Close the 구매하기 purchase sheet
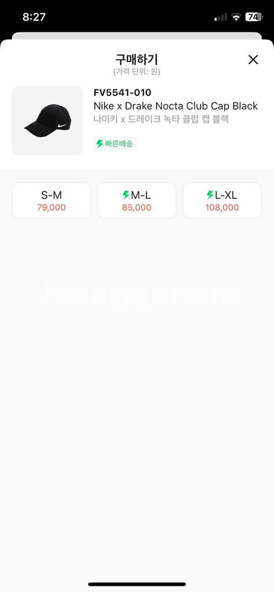 click(x=253, y=60)
